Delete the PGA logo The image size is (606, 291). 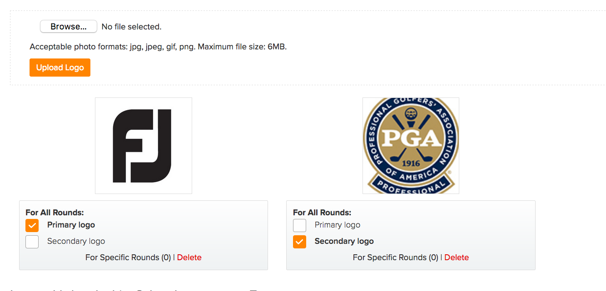click(457, 257)
